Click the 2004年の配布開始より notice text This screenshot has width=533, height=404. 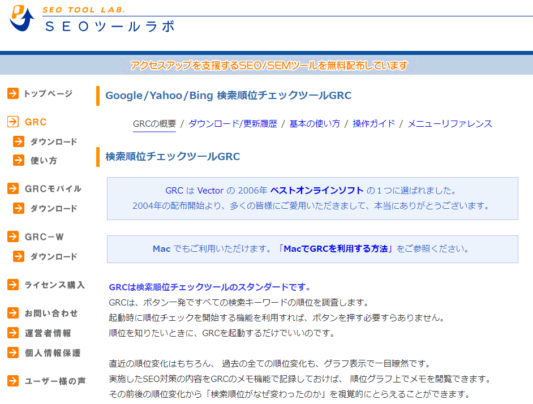(311, 206)
